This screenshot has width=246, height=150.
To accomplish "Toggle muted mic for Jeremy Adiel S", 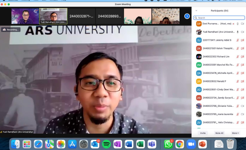I will click(238, 40).
